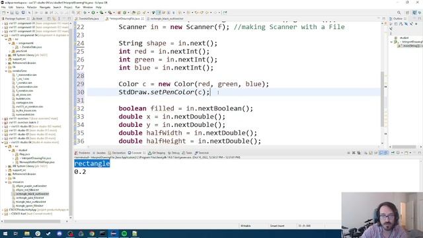This screenshot has height=238, width=423.
Task: Expand the practice4 package
Action: tap(10, 51)
